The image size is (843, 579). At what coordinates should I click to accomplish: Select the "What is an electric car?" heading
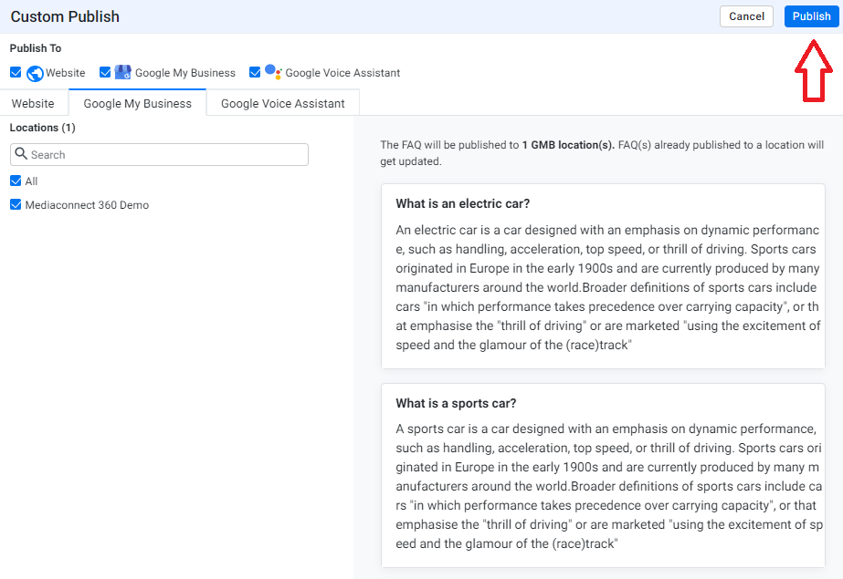point(463,204)
